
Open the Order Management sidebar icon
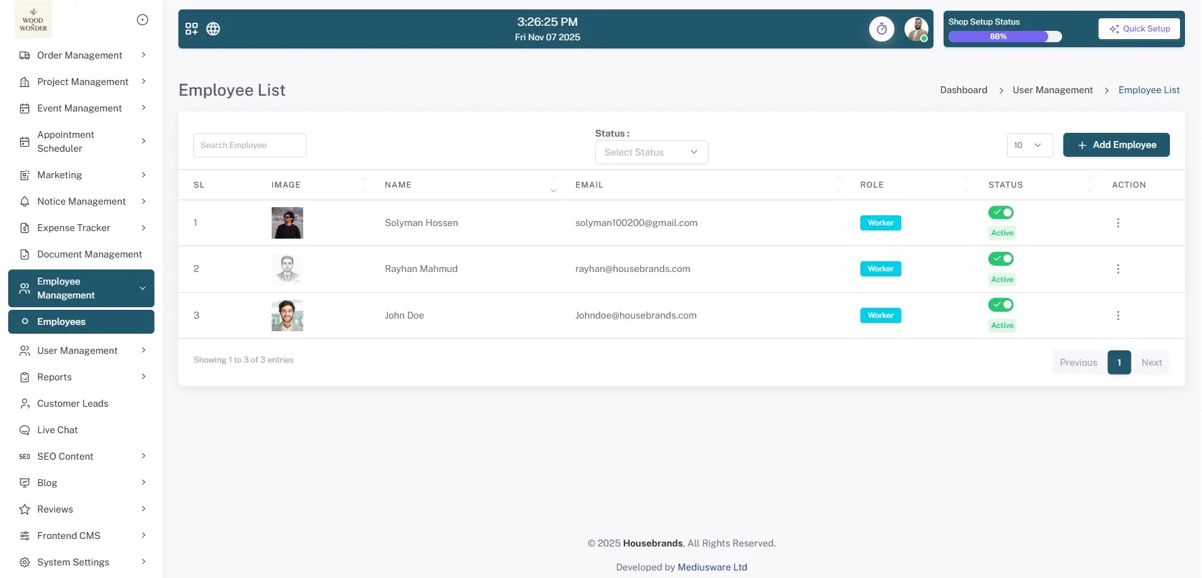pos(24,55)
